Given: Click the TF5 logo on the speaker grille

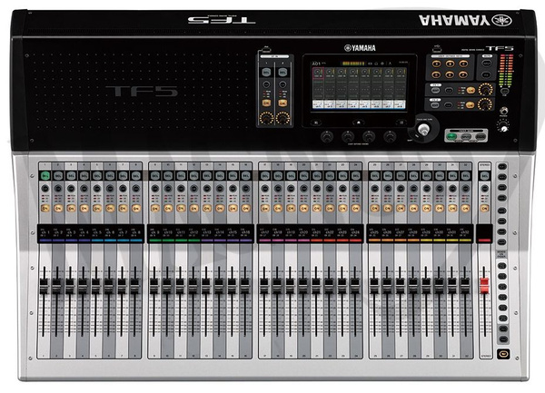Looking at the screenshot, I should (x=133, y=92).
